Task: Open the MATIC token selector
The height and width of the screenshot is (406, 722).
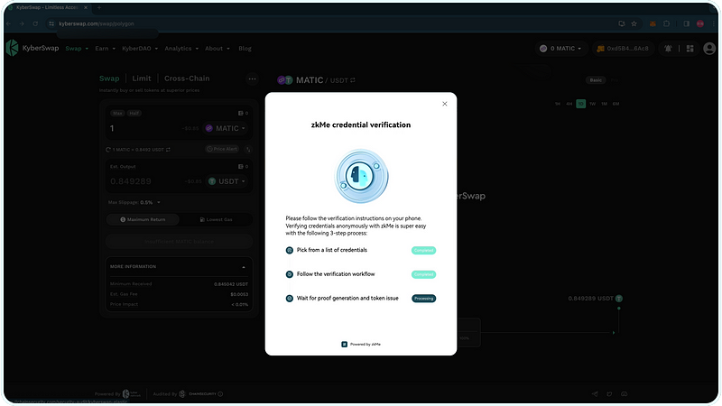Action: coord(225,128)
